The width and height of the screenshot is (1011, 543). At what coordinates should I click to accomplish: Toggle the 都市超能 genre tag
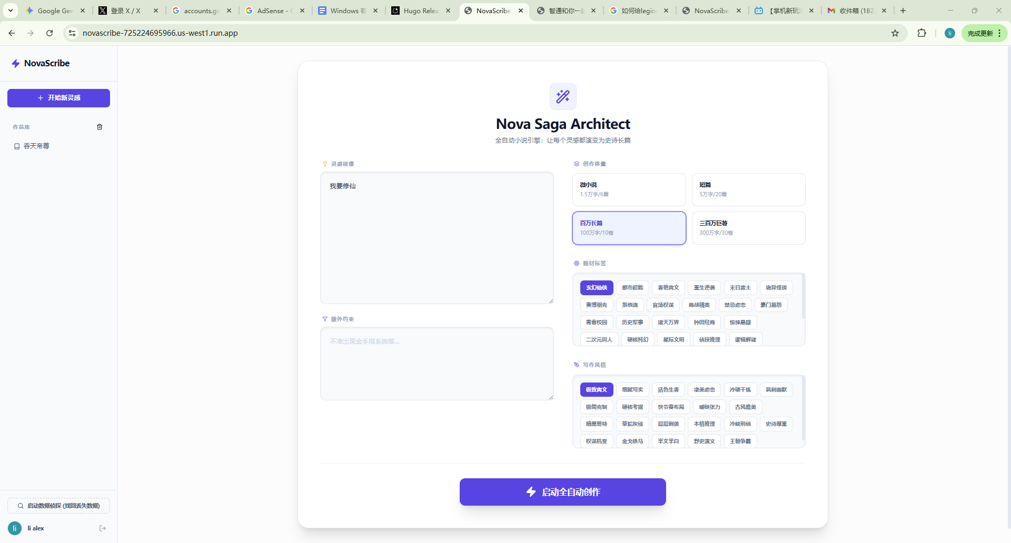coord(632,288)
